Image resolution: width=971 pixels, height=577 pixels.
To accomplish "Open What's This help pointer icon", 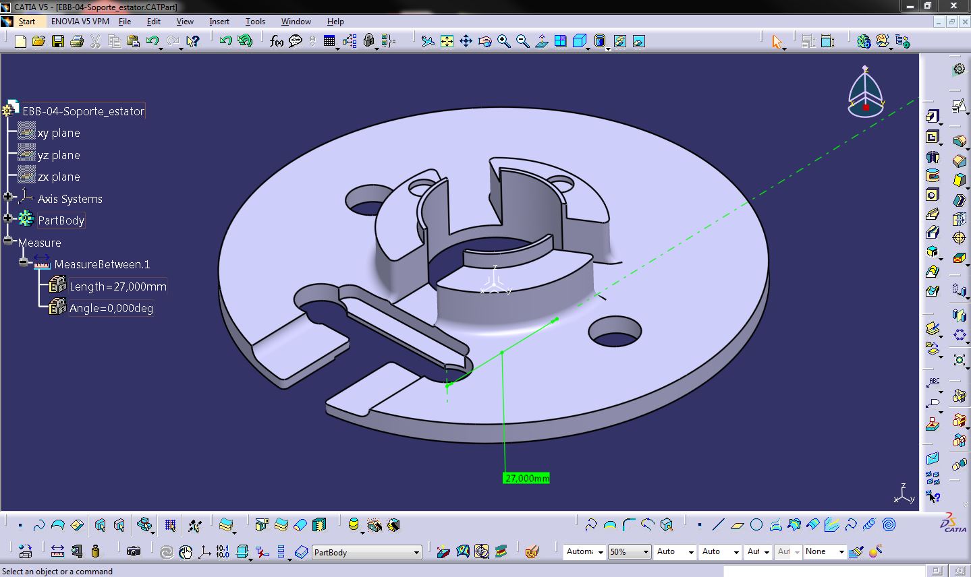I will point(193,41).
